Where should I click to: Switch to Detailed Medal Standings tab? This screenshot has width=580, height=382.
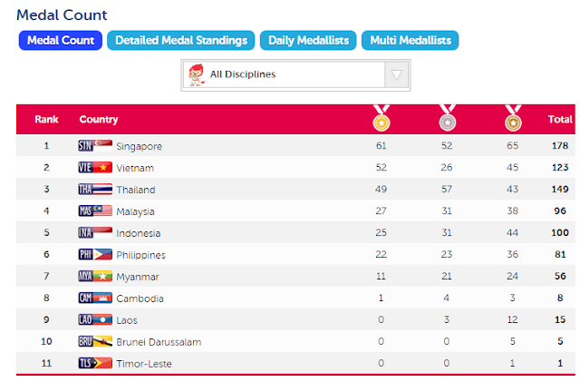(x=181, y=41)
